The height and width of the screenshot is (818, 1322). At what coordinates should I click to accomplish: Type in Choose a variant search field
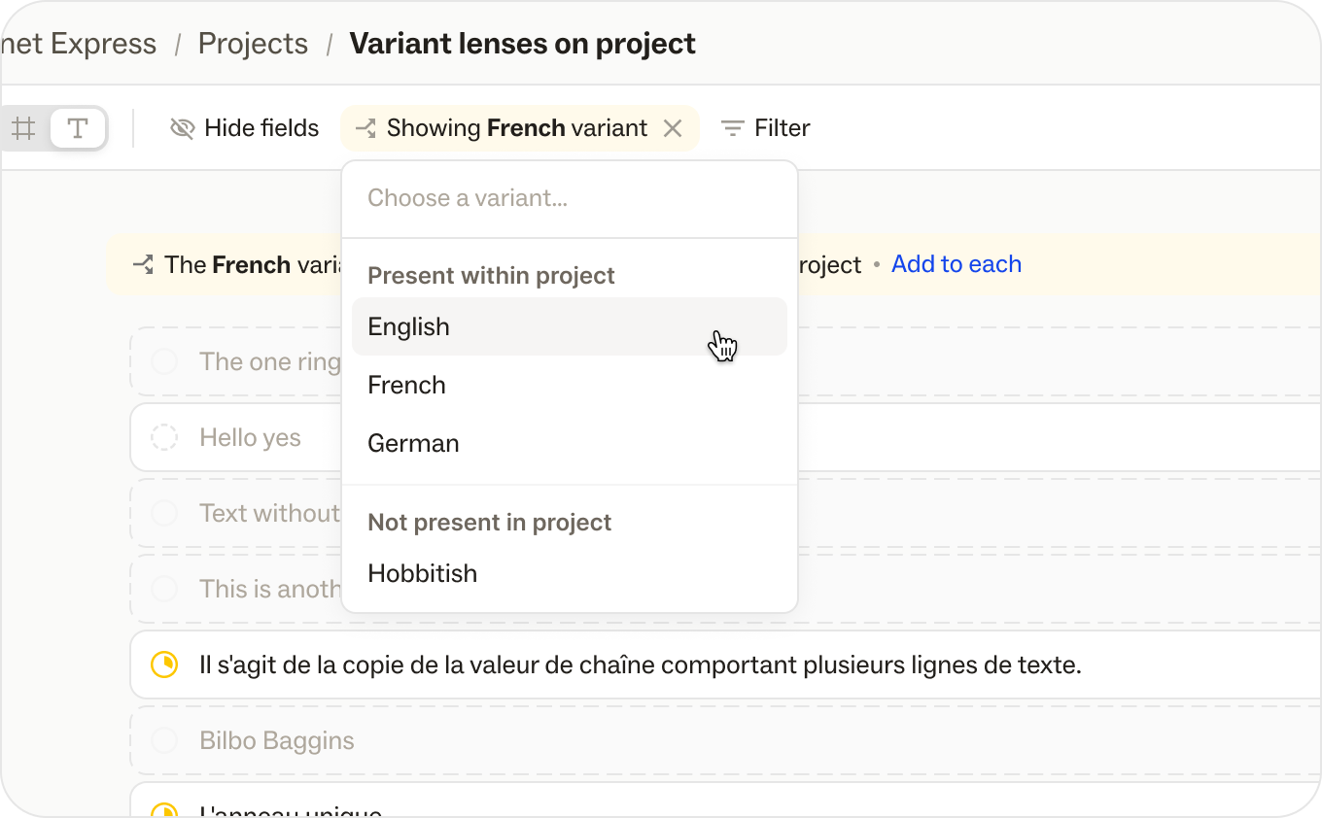pyautogui.click(x=569, y=198)
